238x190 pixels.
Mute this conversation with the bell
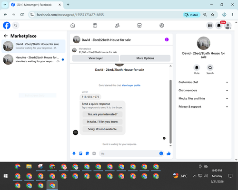click(197, 67)
